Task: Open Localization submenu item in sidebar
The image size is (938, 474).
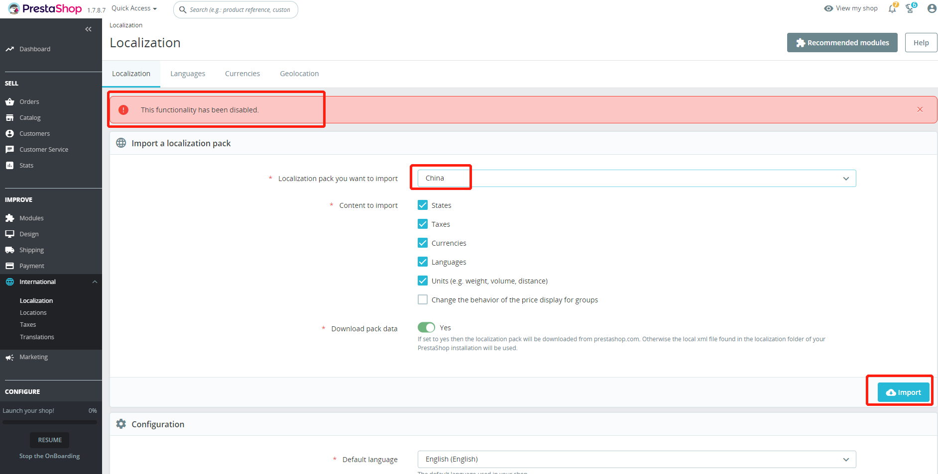Action: (x=36, y=300)
